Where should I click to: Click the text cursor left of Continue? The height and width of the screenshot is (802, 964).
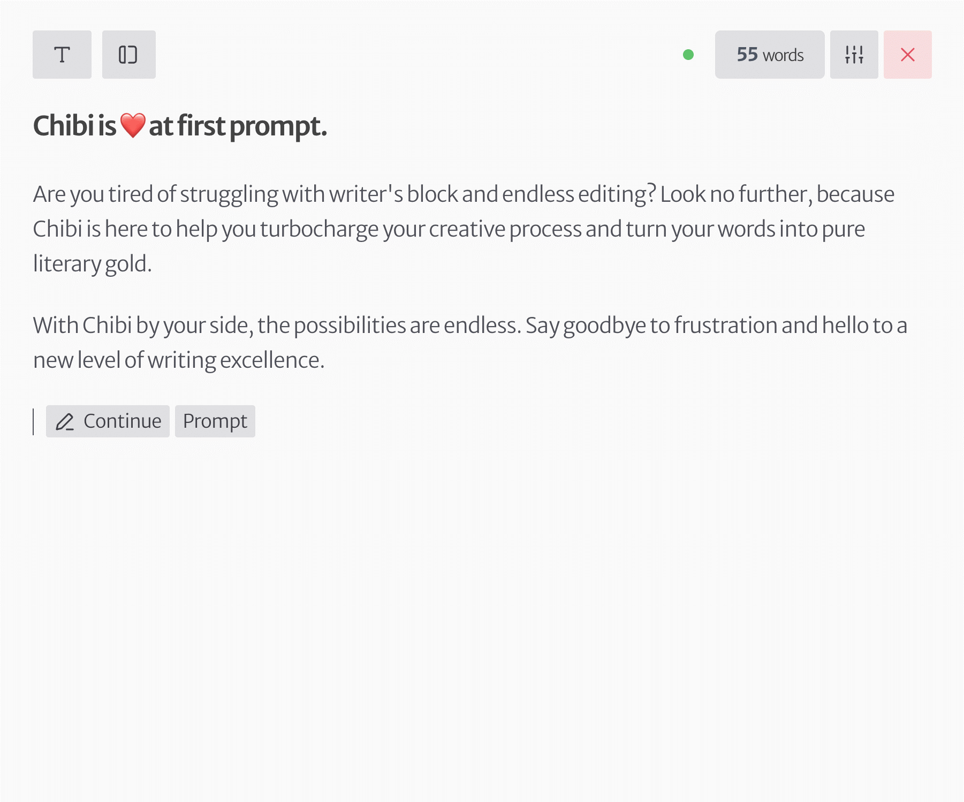point(34,422)
